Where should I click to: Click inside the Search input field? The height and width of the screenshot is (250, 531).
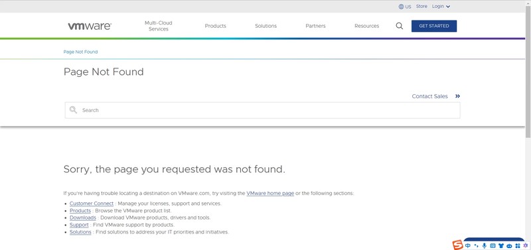click(x=262, y=110)
